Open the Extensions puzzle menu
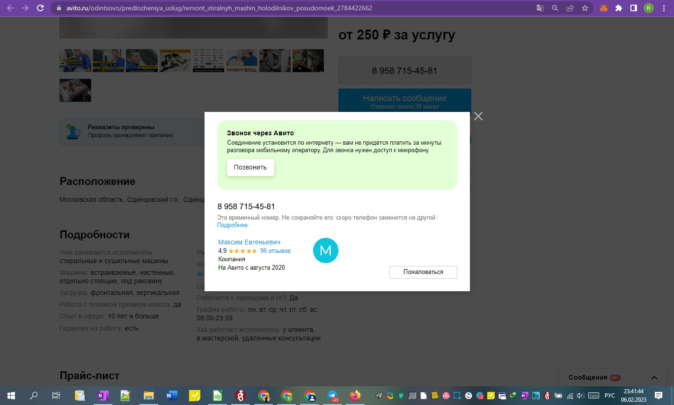This screenshot has height=405, width=674. [619, 8]
